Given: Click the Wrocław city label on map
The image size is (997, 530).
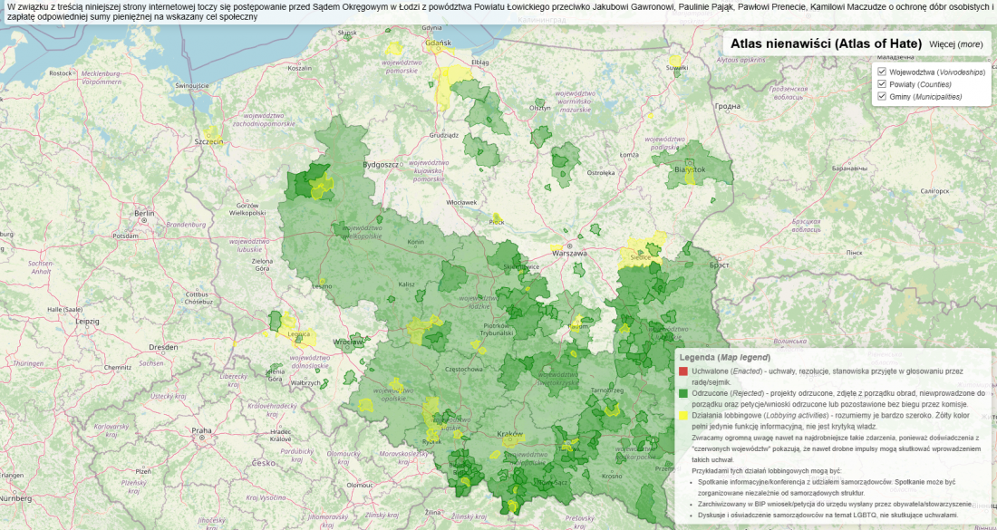Looking at the screenshot, I should [x=348, y=342].
